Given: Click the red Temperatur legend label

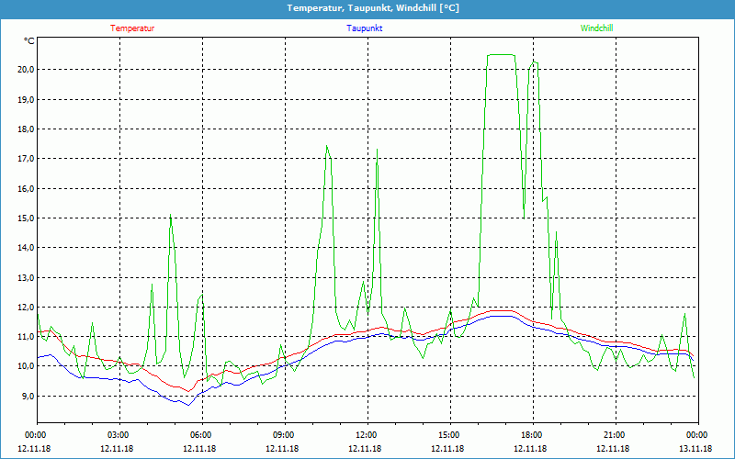Looking at the screenshot, I should click(x=132, y=28).
